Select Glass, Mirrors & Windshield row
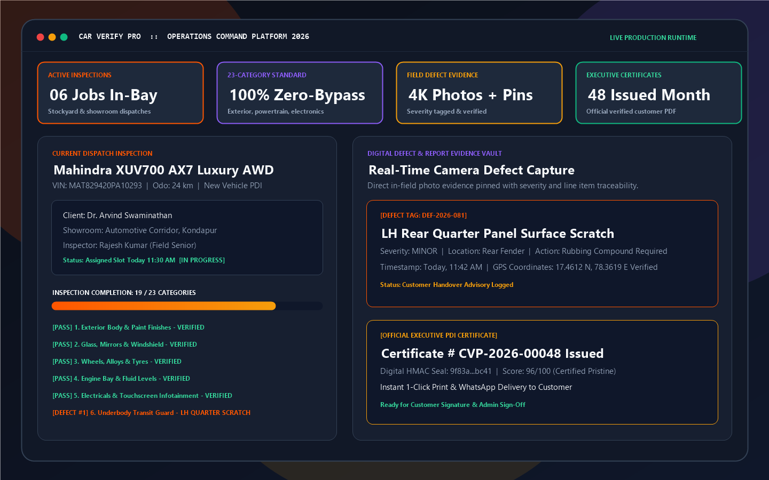This screenshot has width=769, height=480. coord(124,345)
